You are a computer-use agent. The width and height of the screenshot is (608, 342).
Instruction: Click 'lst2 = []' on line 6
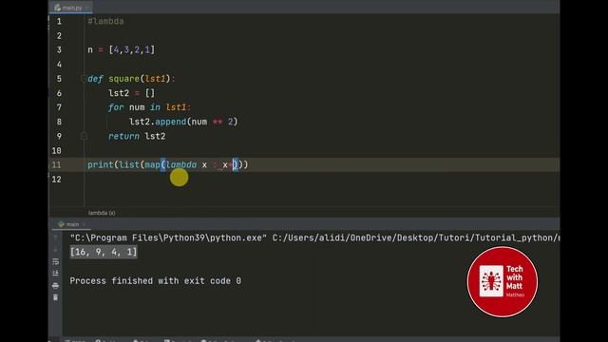[x=132, y=93]
